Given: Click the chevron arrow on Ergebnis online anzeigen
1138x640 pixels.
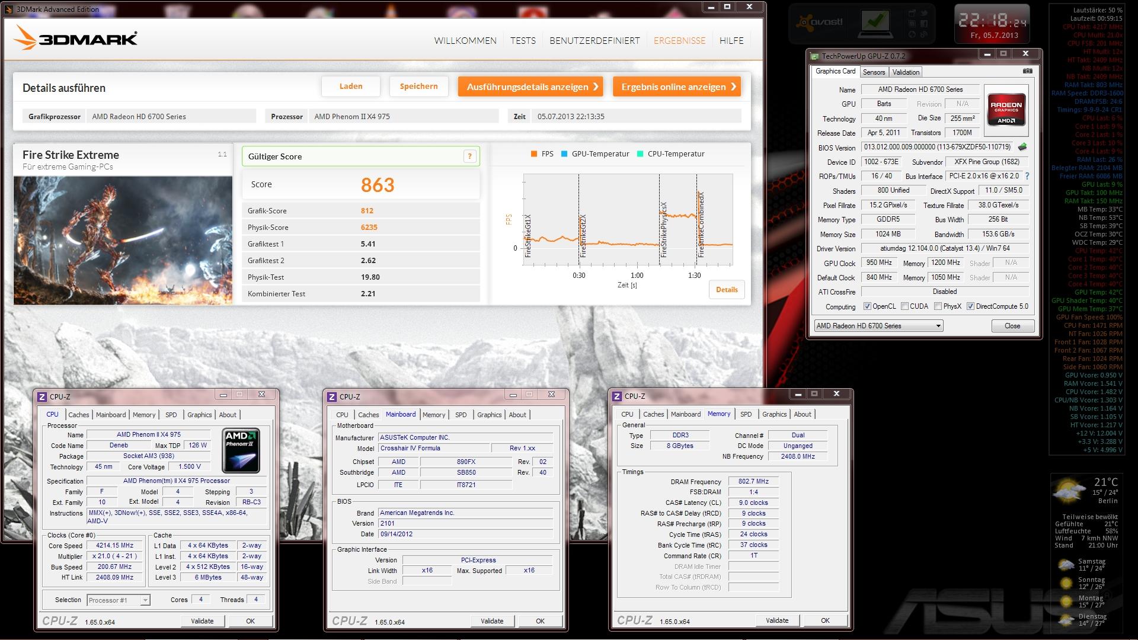Looking at the screenshot, I should pyautogui.click(x=734, y=87).
